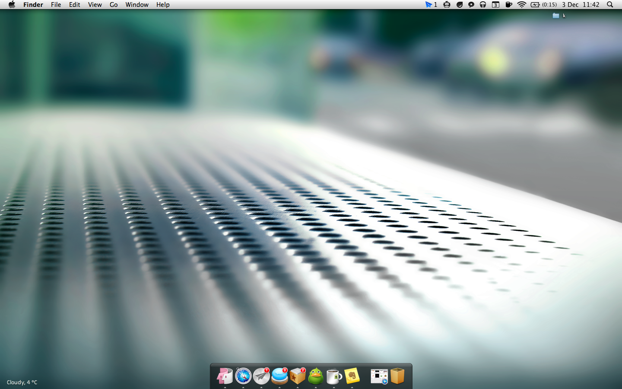Open the pink Finder icon in Dock
This screenshot has height=389, width=622.
click(225, 376)
